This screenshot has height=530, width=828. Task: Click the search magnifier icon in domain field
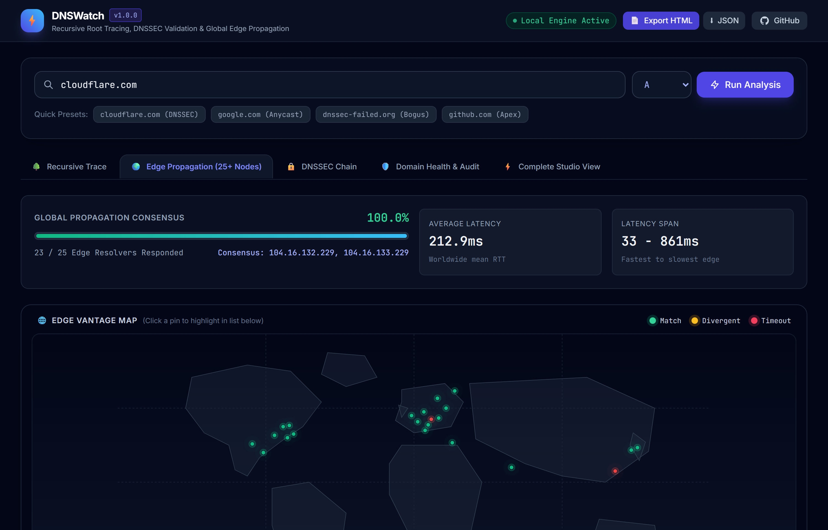pos(49,85)
